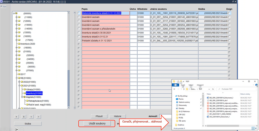The height and width of the screenshot is (131, 259).
Task: Open Stažené soubory in quick access
Action: (184, 102)
